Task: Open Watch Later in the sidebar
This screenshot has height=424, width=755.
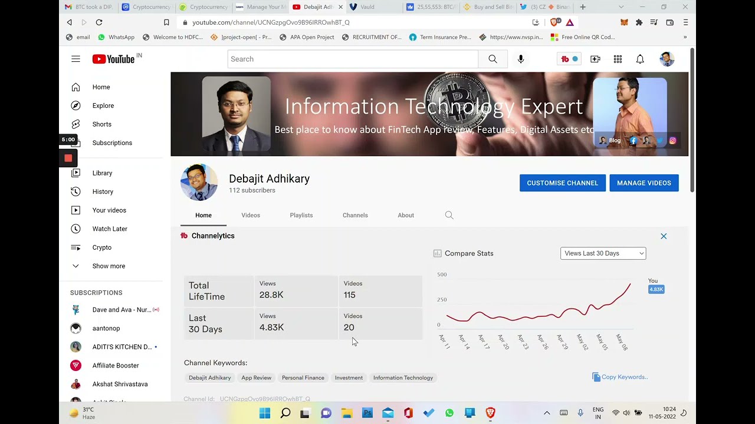Action: point(111,228)
